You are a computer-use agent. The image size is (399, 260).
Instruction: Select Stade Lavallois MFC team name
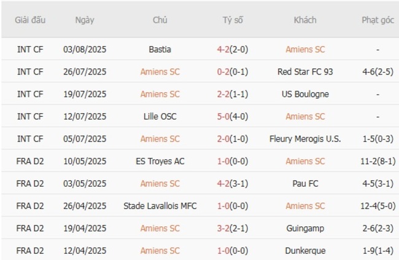(160, 206)
